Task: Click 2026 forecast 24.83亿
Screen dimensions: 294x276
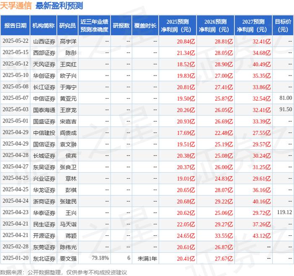Action: pyautogui.click(x=224, y=178)
